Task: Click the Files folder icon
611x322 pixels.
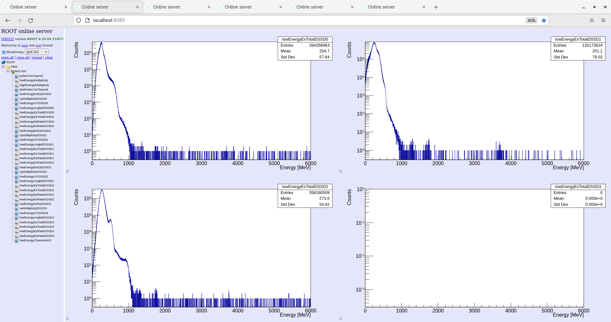Action: 8,67
